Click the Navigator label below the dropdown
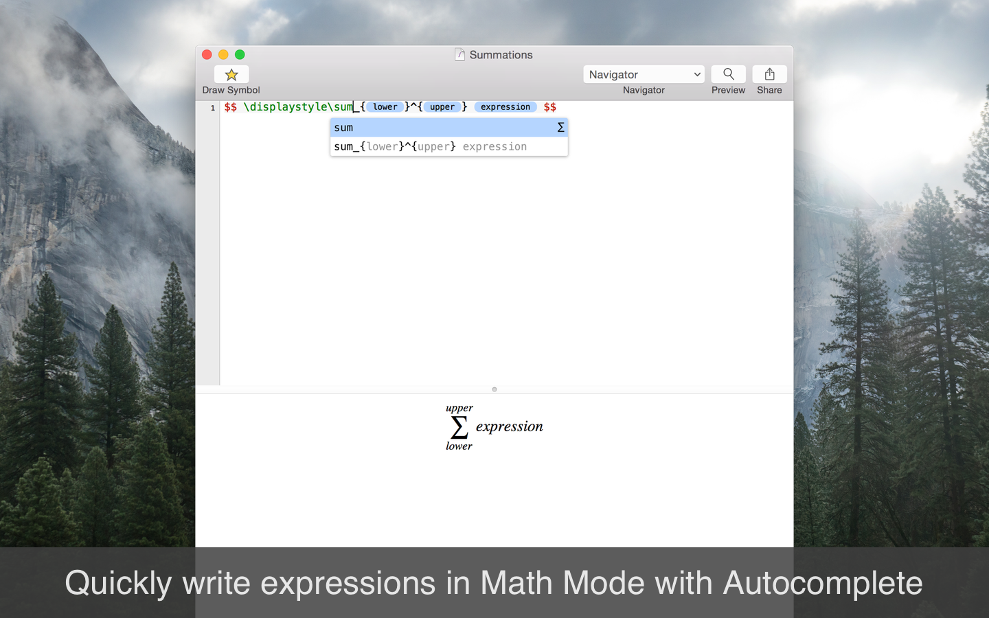 [644, 90]
